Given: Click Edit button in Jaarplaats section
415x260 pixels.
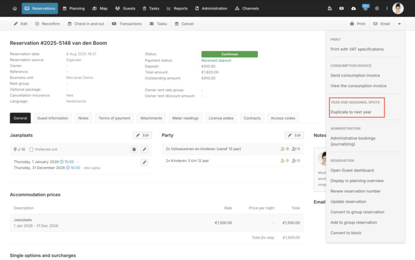Looking at the screenshot, I should (x=143, y=135).
